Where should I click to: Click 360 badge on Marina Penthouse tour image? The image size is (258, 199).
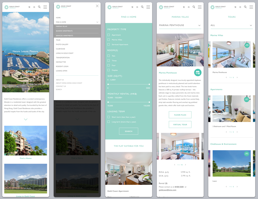point(247,45)
